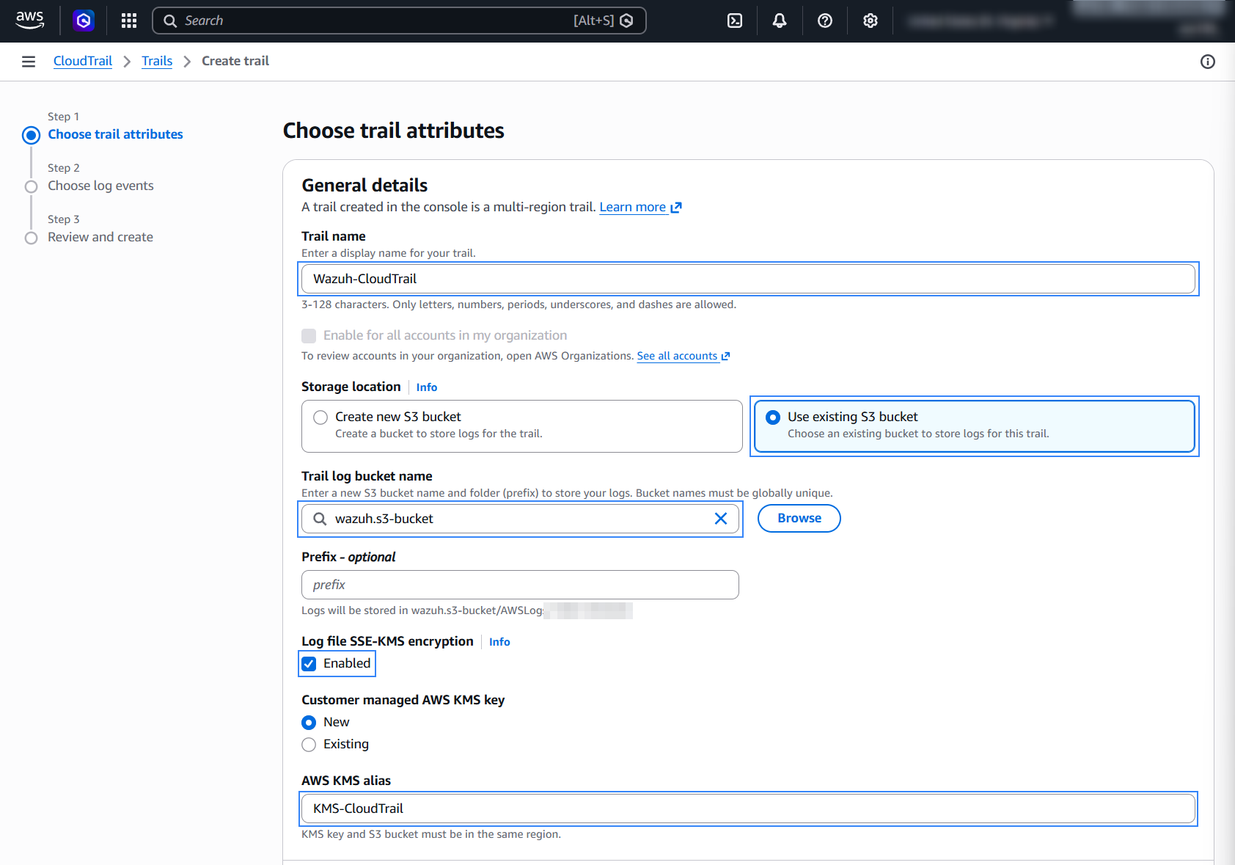1235x865 pixels.
Task: Click the external link icon beside Learn more
Action: tap(676, 208)
